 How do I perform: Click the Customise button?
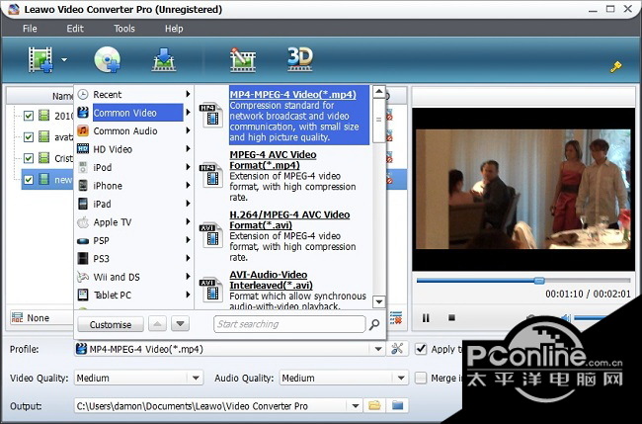111,324
